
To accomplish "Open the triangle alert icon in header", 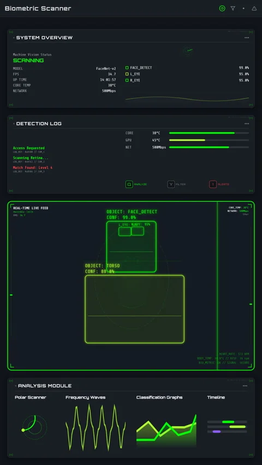I will (x=254, y=8).
